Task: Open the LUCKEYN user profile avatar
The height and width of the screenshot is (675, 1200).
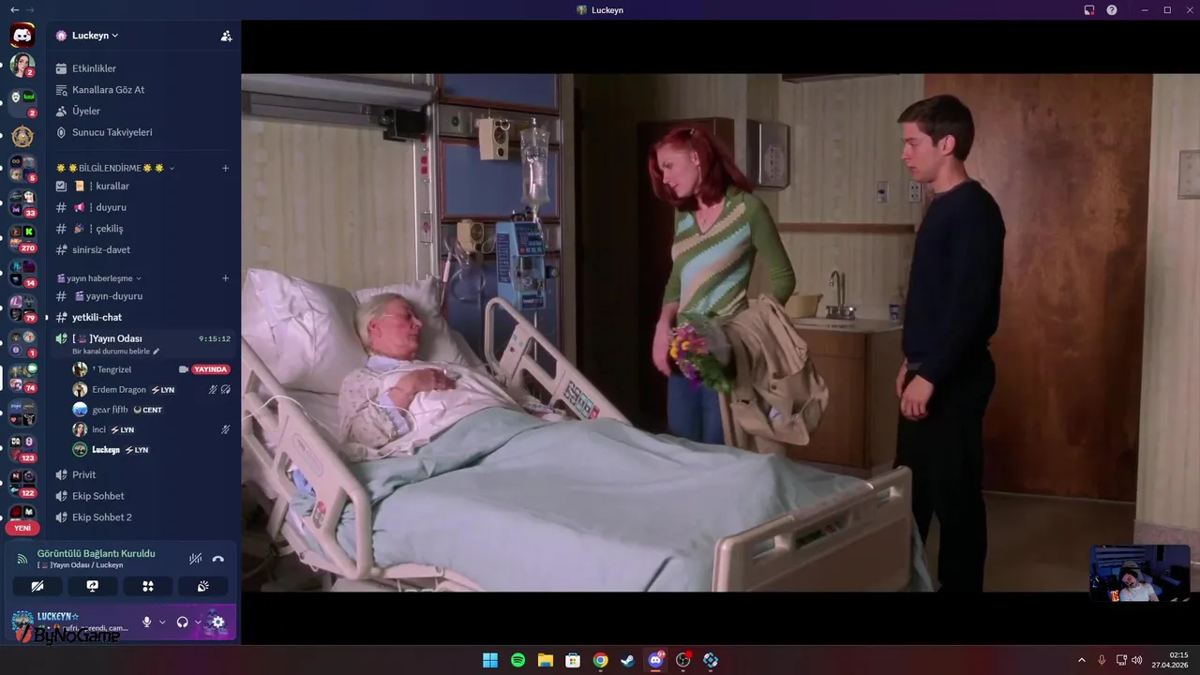Action: 22,622
